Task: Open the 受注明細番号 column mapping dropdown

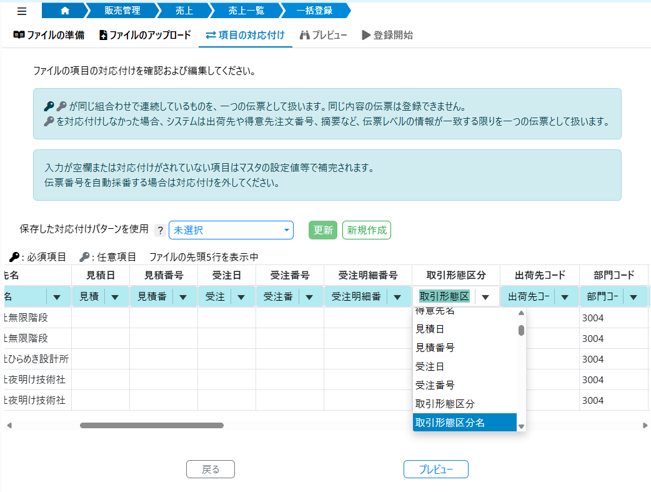Action: pos(397,296)
